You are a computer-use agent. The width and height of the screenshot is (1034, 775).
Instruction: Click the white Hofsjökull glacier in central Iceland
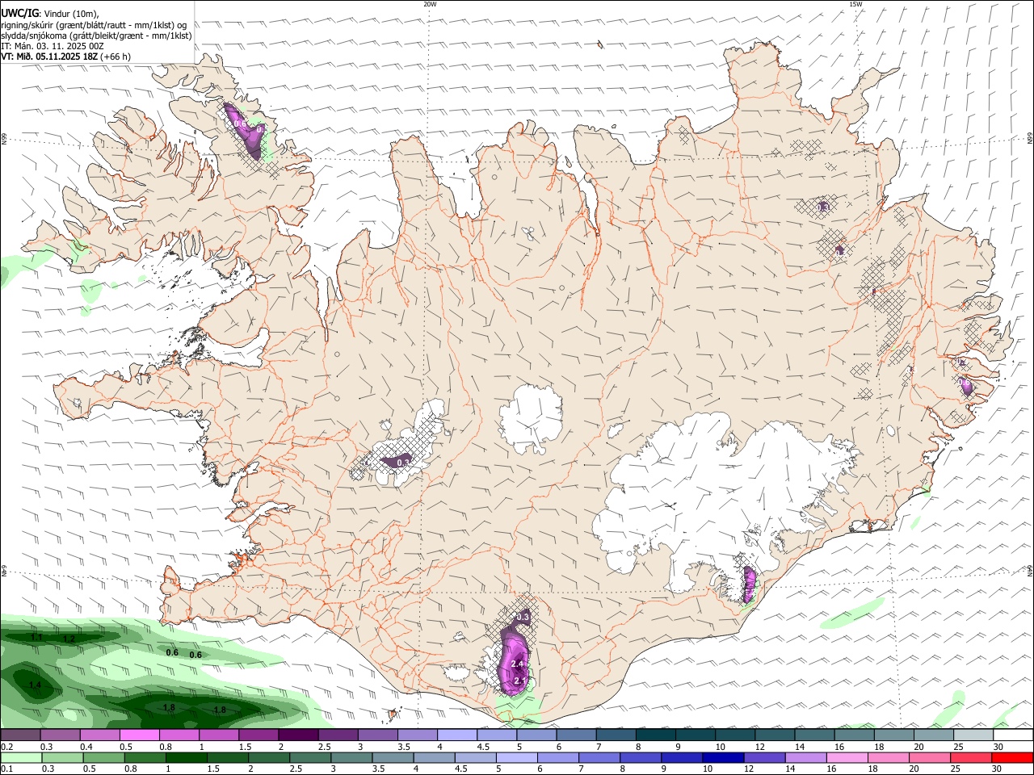[531, 418]
